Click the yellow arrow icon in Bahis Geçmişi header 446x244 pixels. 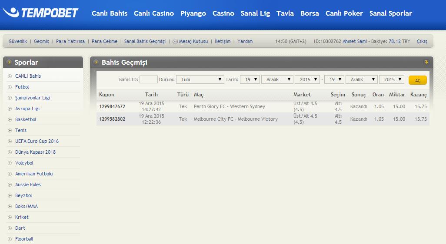click(426, 62)
